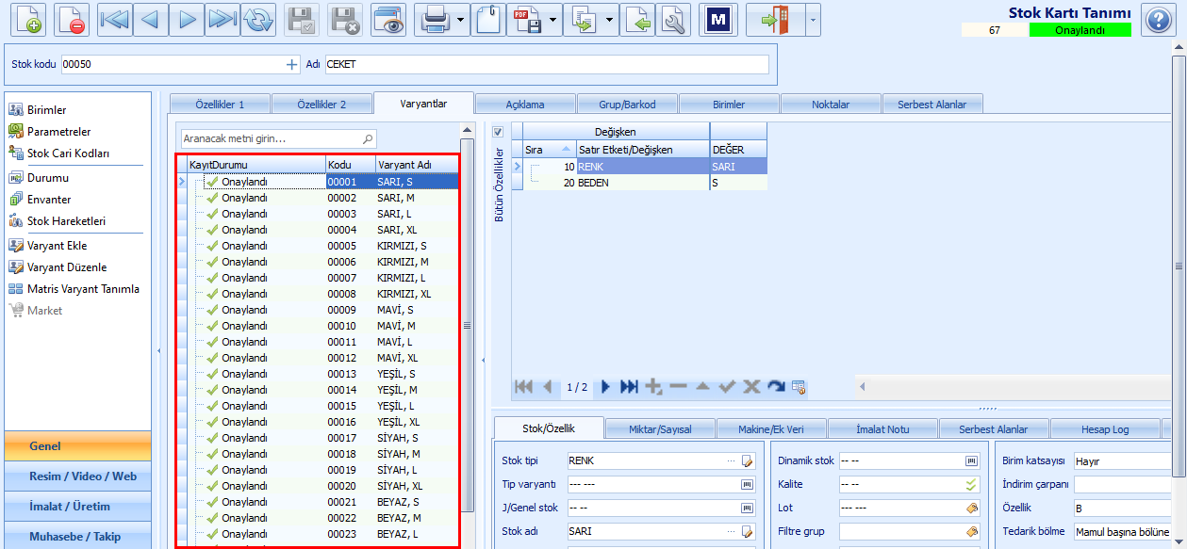The image size is (1187, 549).
Task: Open Stok Hareketleri in sidebar
Action: coord(57,221)
